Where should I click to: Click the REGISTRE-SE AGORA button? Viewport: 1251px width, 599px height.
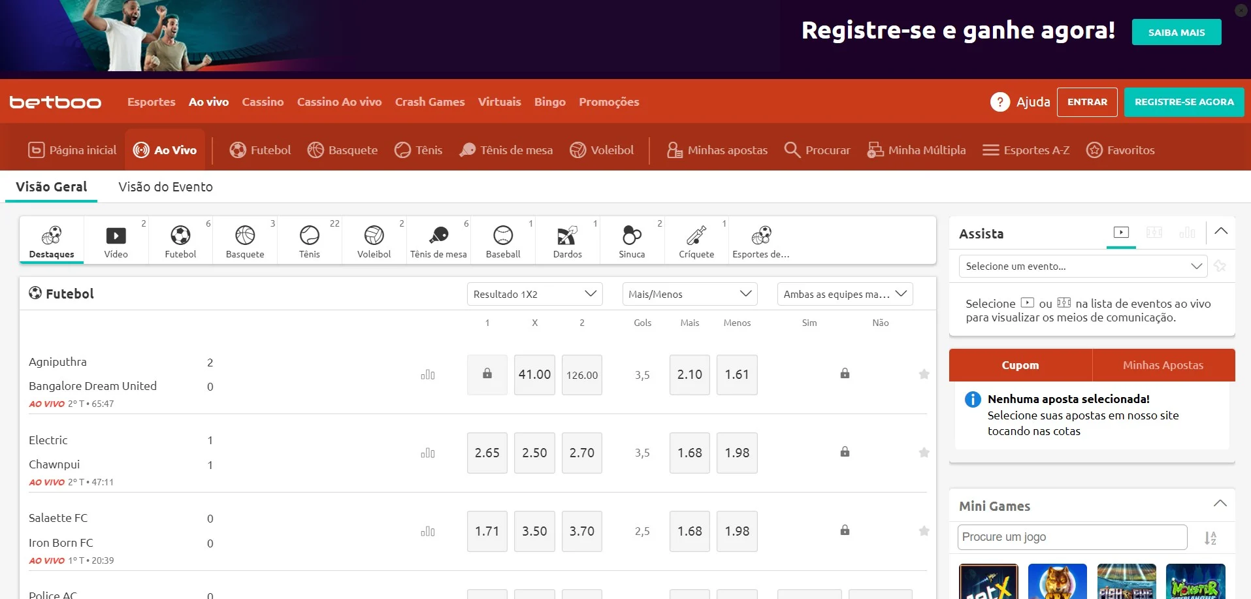point(1184,102)
